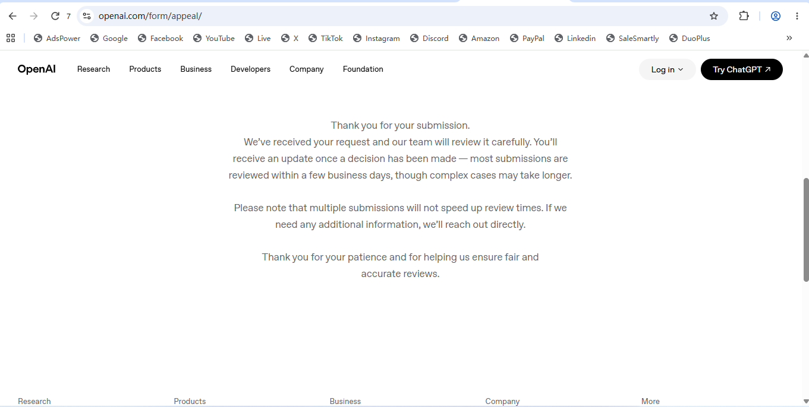Open the Chrome three-dot menu
The height and width of the screenshot is (407, 809).
click(x=797, y=16)
